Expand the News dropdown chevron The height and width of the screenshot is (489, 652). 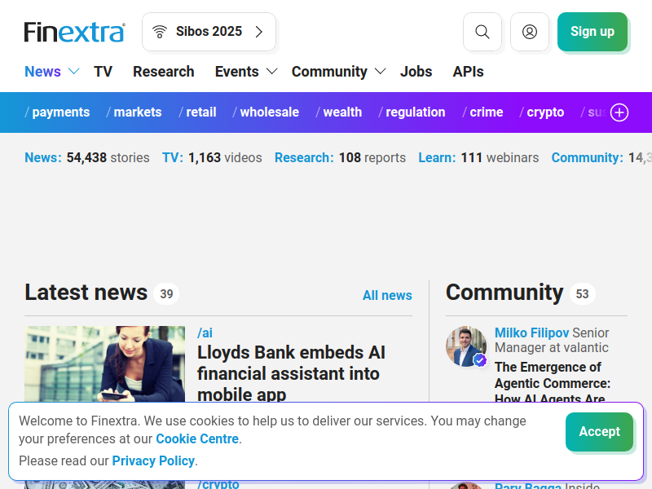coord(73,72)
